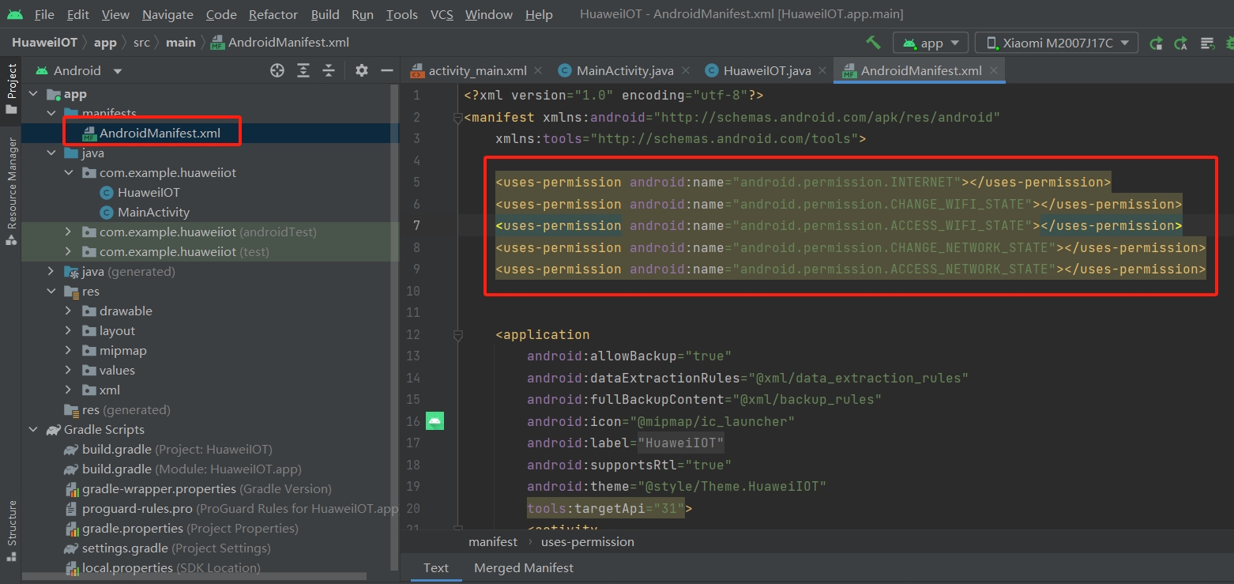Open the File menu
1234x584 pixels.
click(44, 15)
